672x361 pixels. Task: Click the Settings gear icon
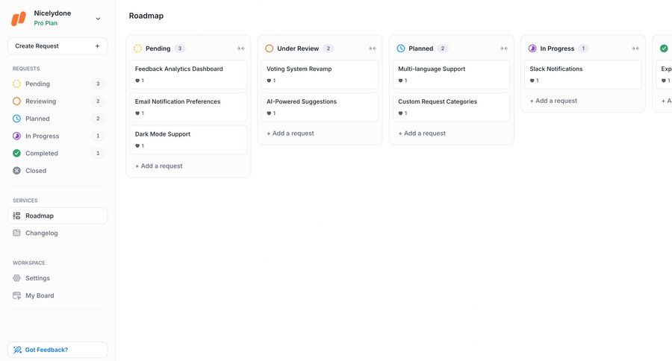click(17, 278)
